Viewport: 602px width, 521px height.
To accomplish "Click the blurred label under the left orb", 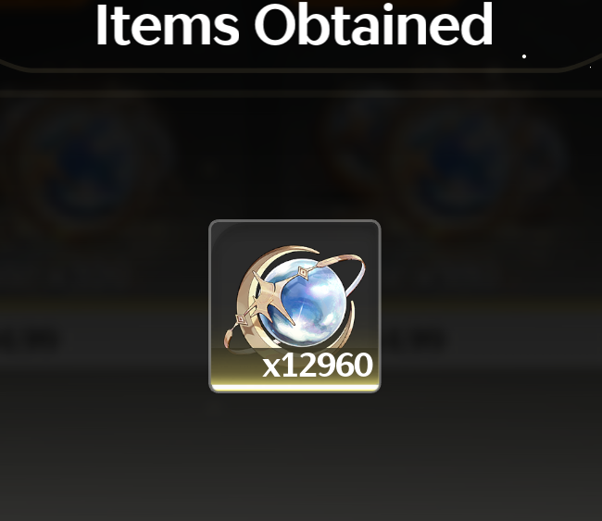I will pos(31,341).
